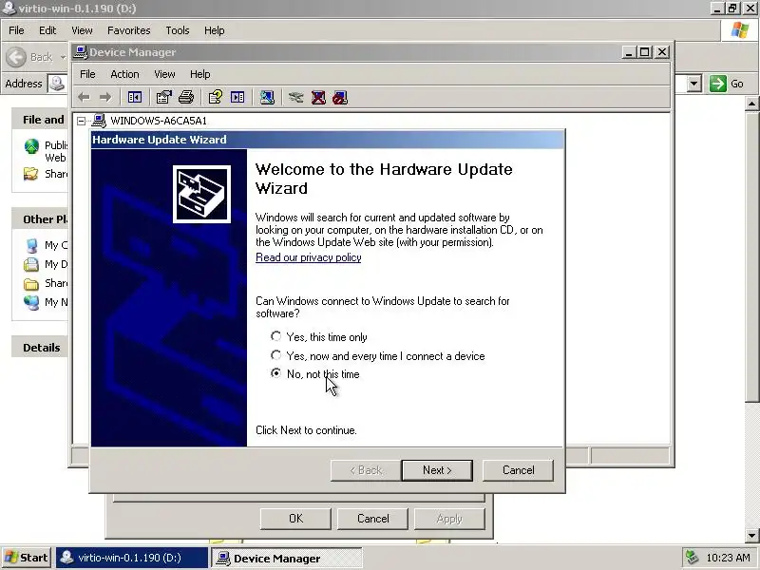This screenshot has width=760, height=570.
Task: Click the My Network Places icon in sidebar
Action: click(31, 302)
